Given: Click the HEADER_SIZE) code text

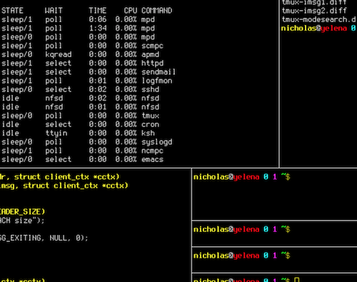Looking at the screenshot, I should point(22,212).
